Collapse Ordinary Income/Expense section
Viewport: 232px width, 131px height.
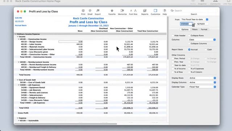16,34
